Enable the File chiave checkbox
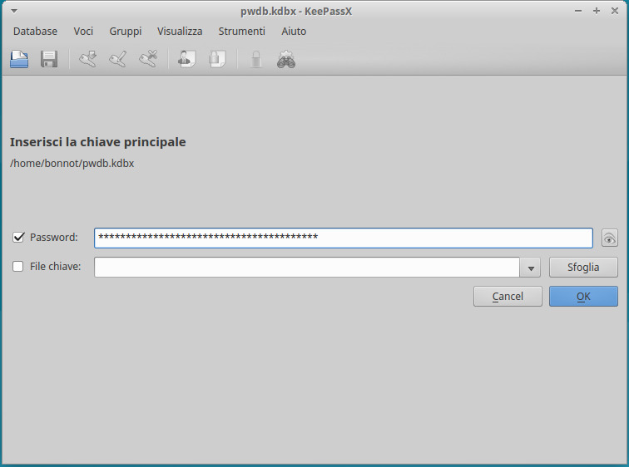The height and width of the screenshot is (467, 629). (18, 267)
